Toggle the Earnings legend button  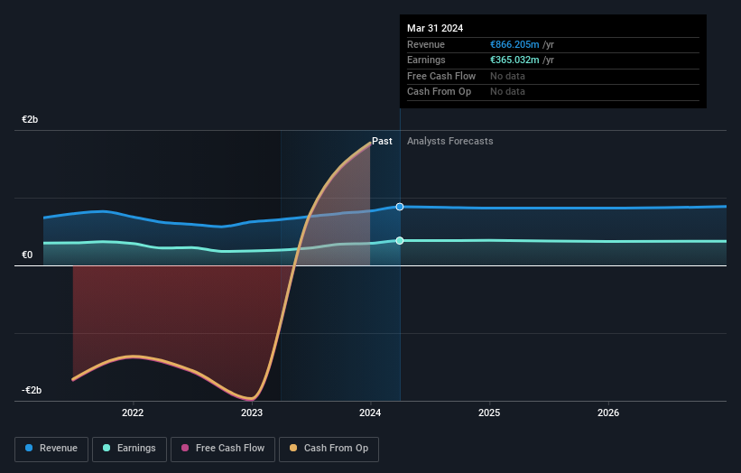[129, 449]
